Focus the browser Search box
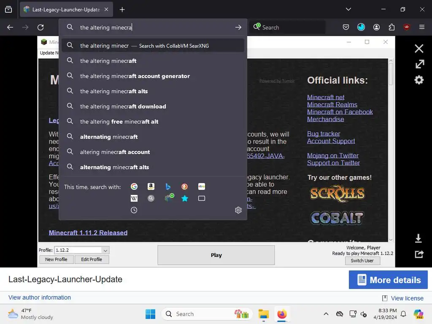 pyautogui.click(x=287, y=27)
